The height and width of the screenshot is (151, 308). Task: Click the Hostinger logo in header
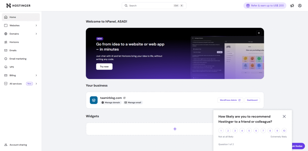pyautogui.click(x=18, y=6)
